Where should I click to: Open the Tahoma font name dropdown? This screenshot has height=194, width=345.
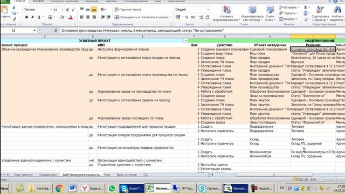51,10
